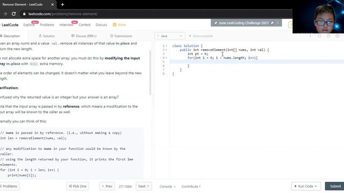Click the Pick One button
This screenshot has height=193, width=344.
77,186
